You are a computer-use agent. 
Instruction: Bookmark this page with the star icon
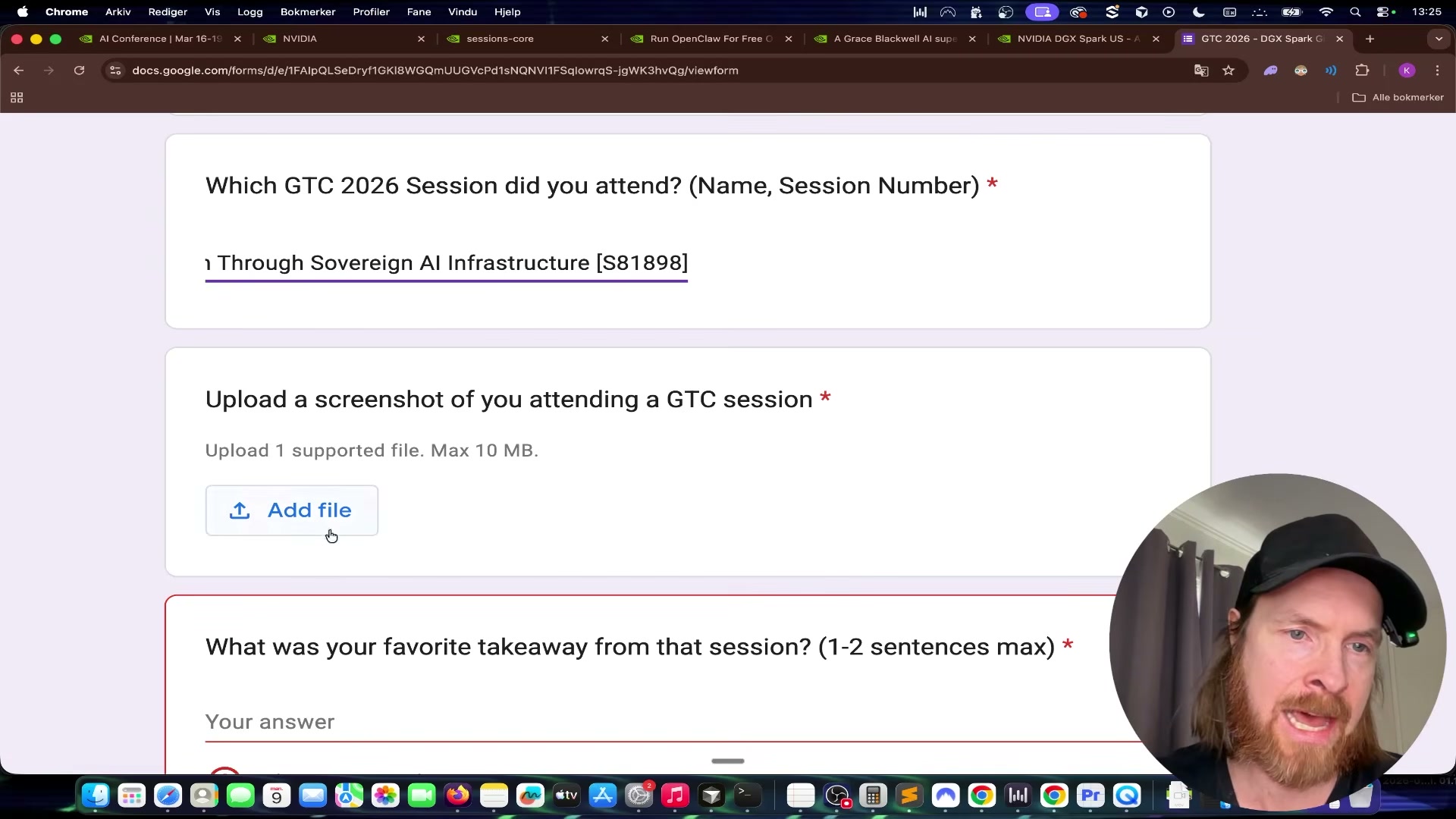click(x=1228, y=71)
